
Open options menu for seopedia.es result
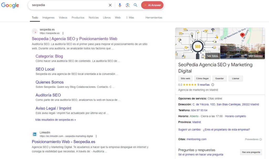tap(63, 33)
